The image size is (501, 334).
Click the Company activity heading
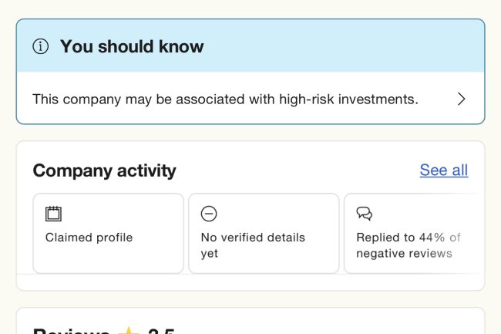click(104, 170)
